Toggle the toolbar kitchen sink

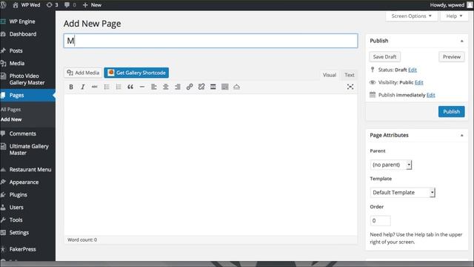click(225, 87)
